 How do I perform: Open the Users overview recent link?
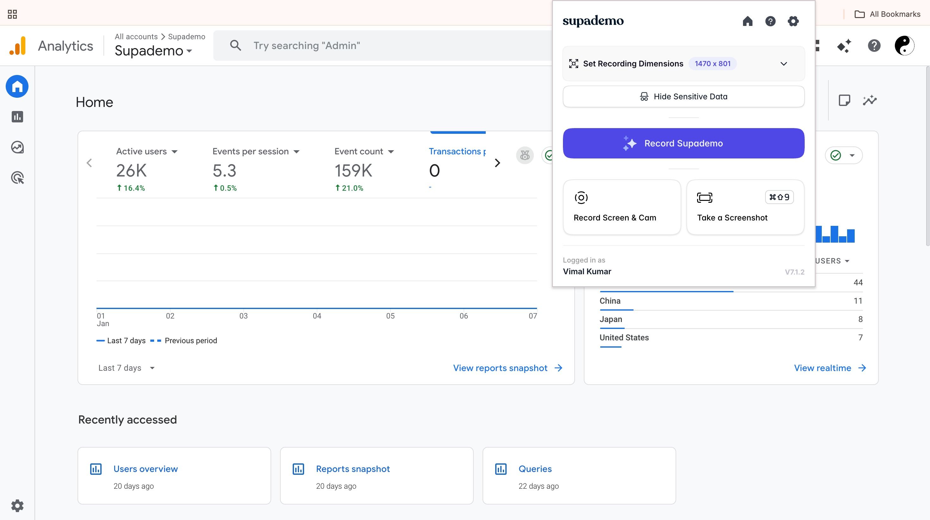tap(146, 469)
